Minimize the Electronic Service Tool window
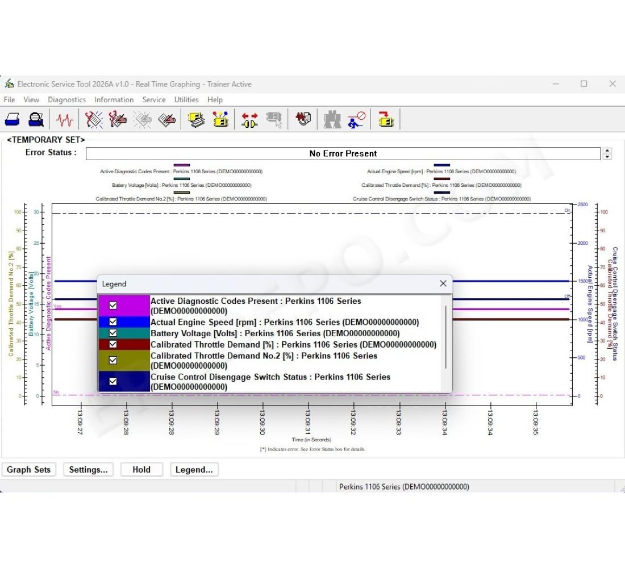 pos(556,83)
